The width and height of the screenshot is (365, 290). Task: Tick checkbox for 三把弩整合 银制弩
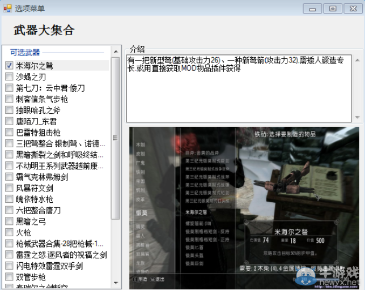pyautogui.click(x=9, y=143)
